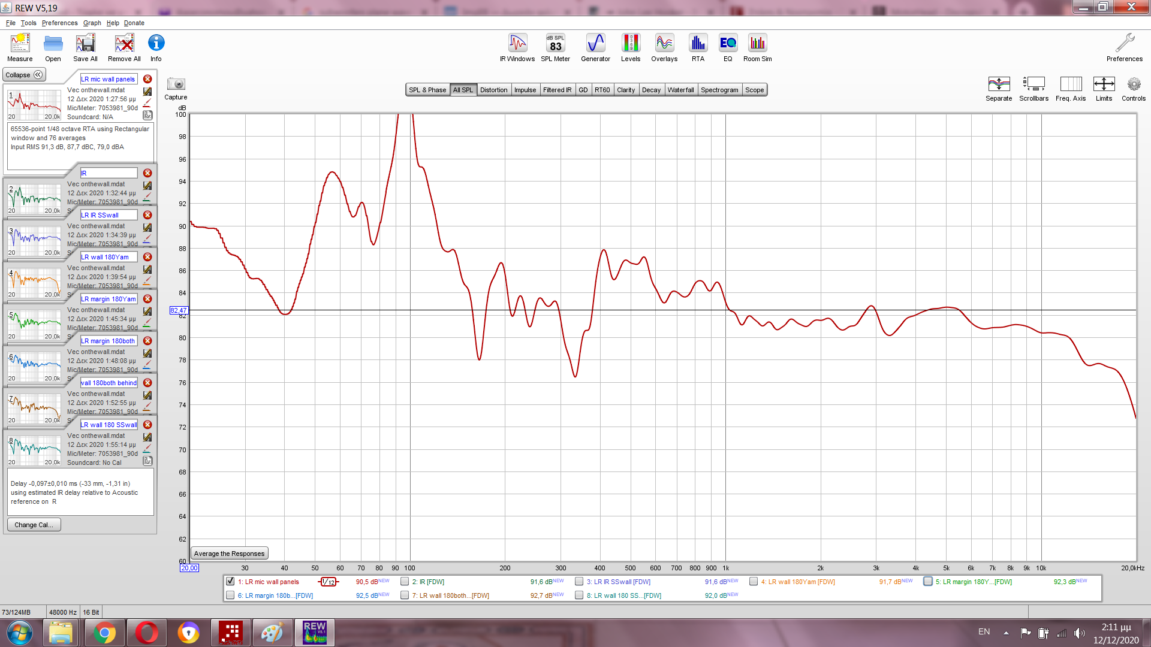Edit the 'LR mic wall panels' name field
This screenshot has height=647, width=1151.
tap(109, 79)
